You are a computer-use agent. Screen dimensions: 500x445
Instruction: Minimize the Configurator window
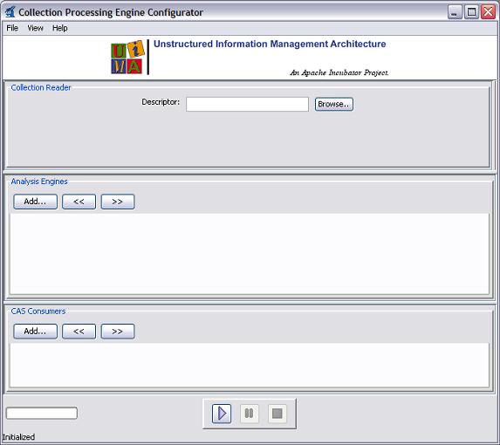(x=455, y=12)
